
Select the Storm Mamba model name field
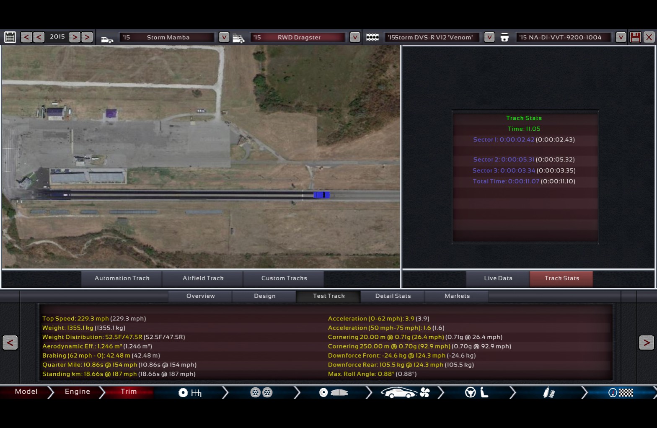click(167, 37)
